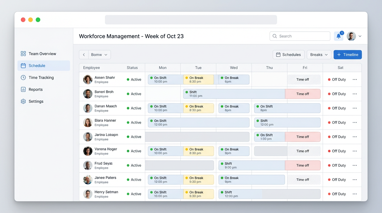
Task: Open more options for Biara Hanner row
Action: coord(355,123)
